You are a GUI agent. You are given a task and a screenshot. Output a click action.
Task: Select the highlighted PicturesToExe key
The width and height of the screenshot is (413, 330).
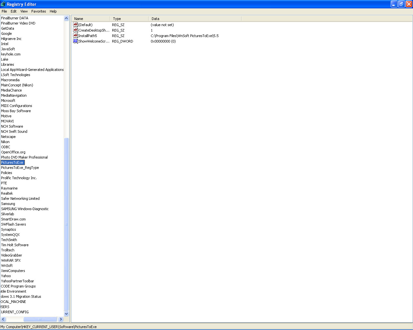(x=12, y=162)
